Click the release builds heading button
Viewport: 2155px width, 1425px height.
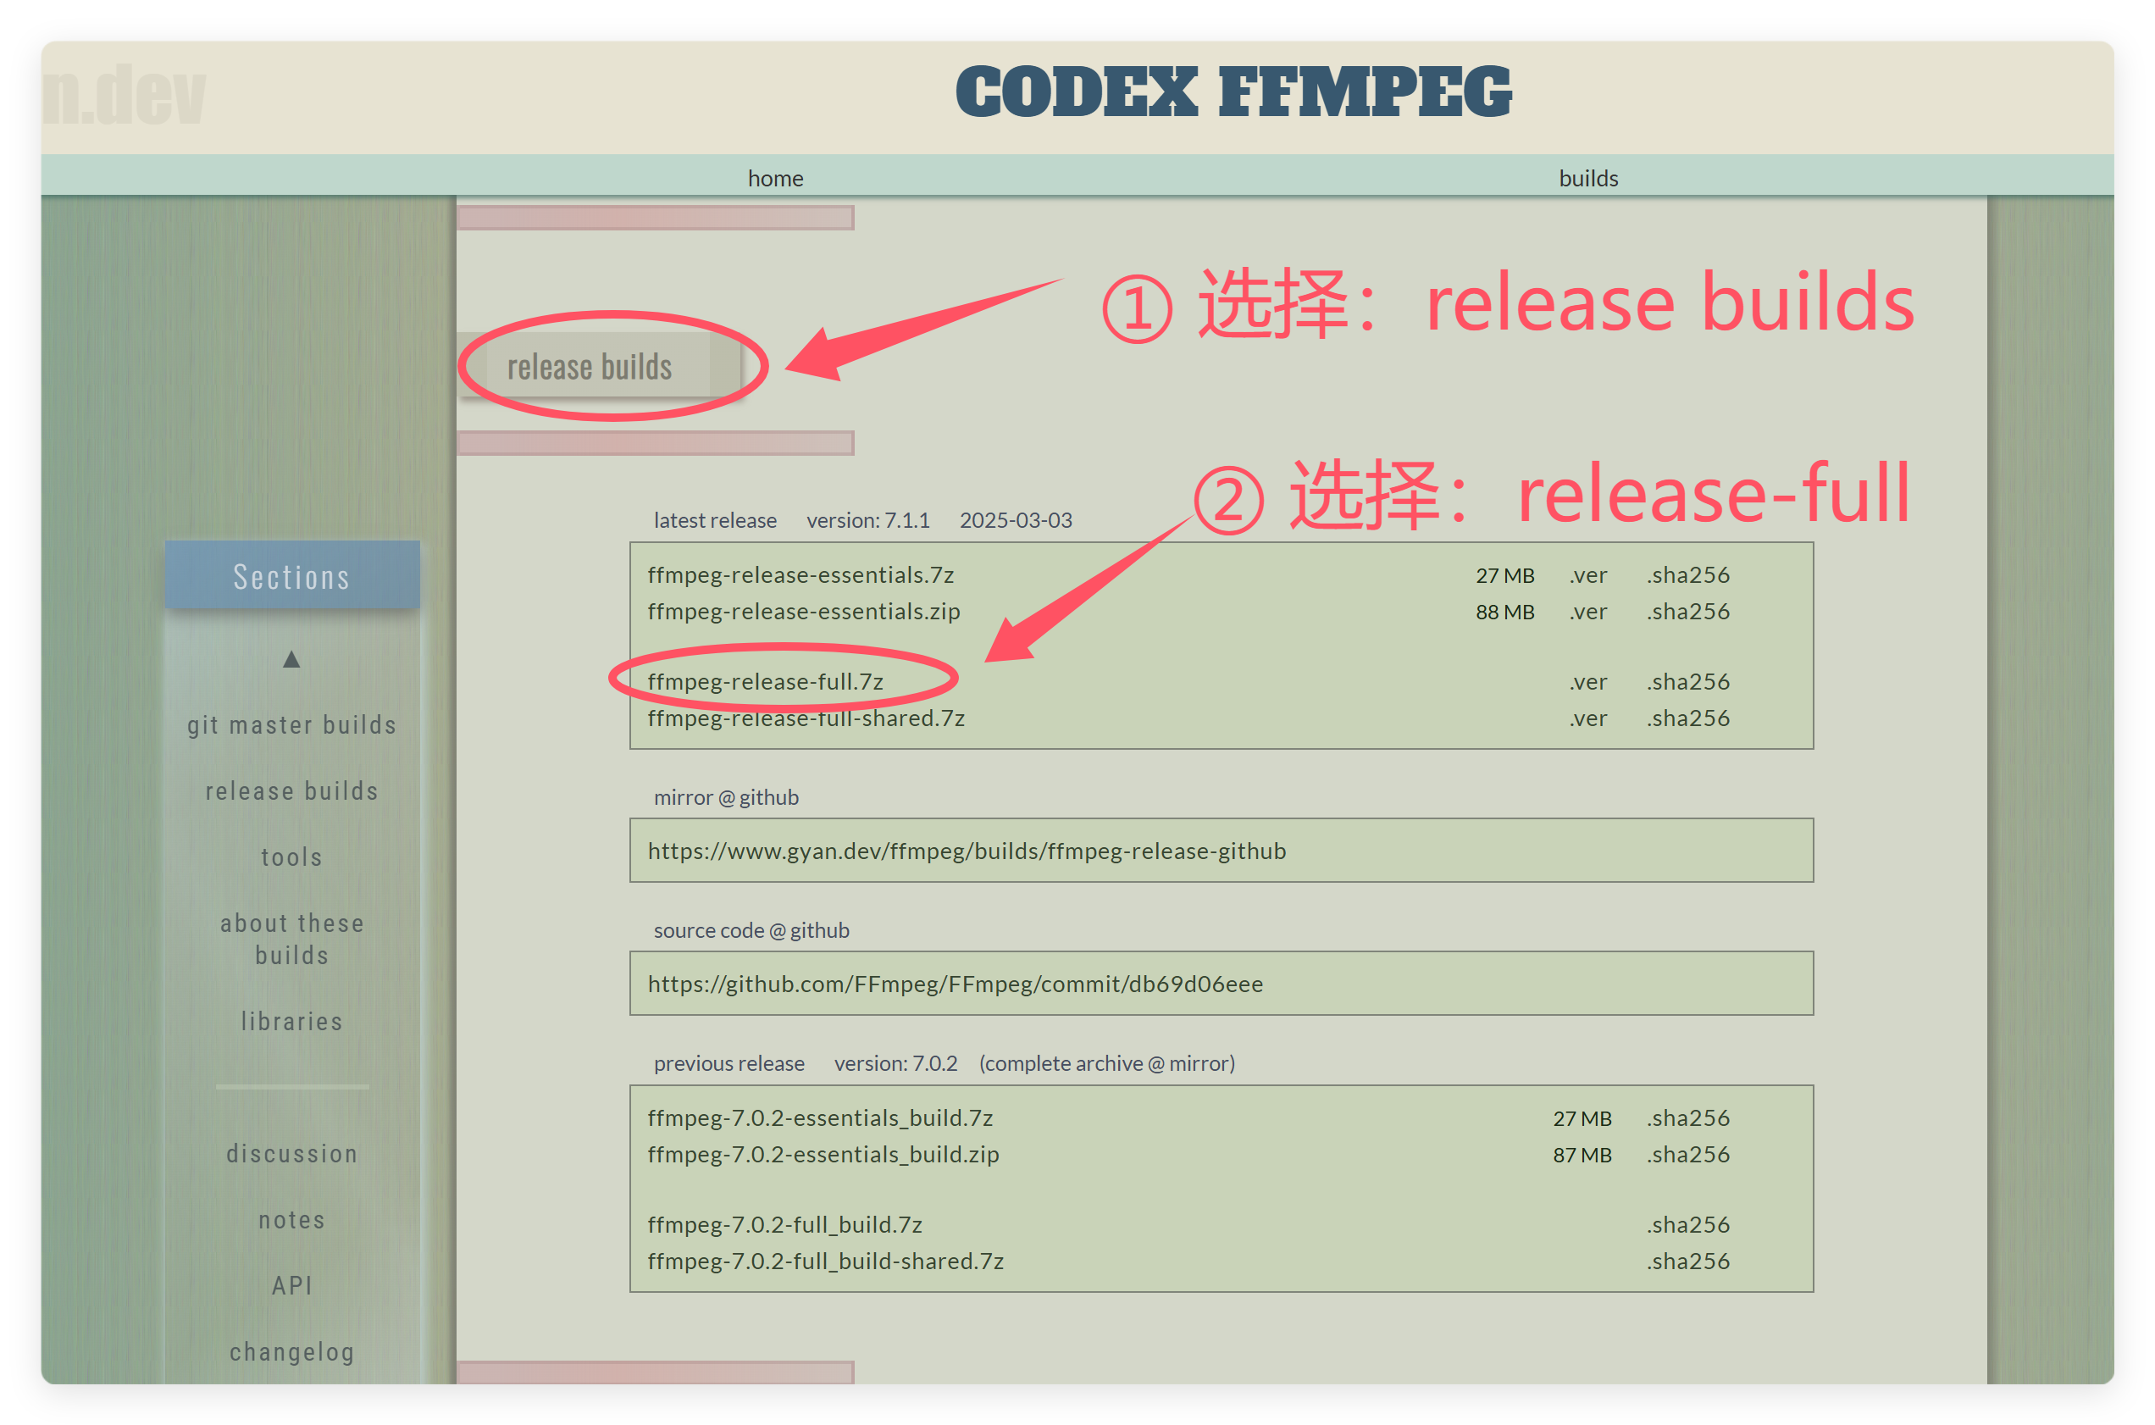click(600, 365)
